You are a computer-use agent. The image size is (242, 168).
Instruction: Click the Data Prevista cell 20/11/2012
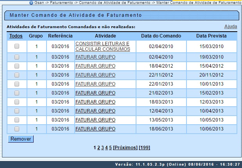tap(212, 75)
